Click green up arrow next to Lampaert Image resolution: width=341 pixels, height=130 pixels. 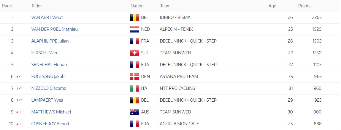tap(17, 100)
